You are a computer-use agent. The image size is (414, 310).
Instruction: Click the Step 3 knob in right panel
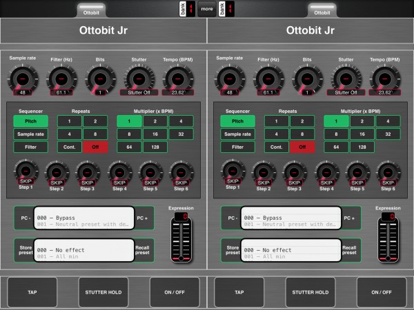coord(295,173)
